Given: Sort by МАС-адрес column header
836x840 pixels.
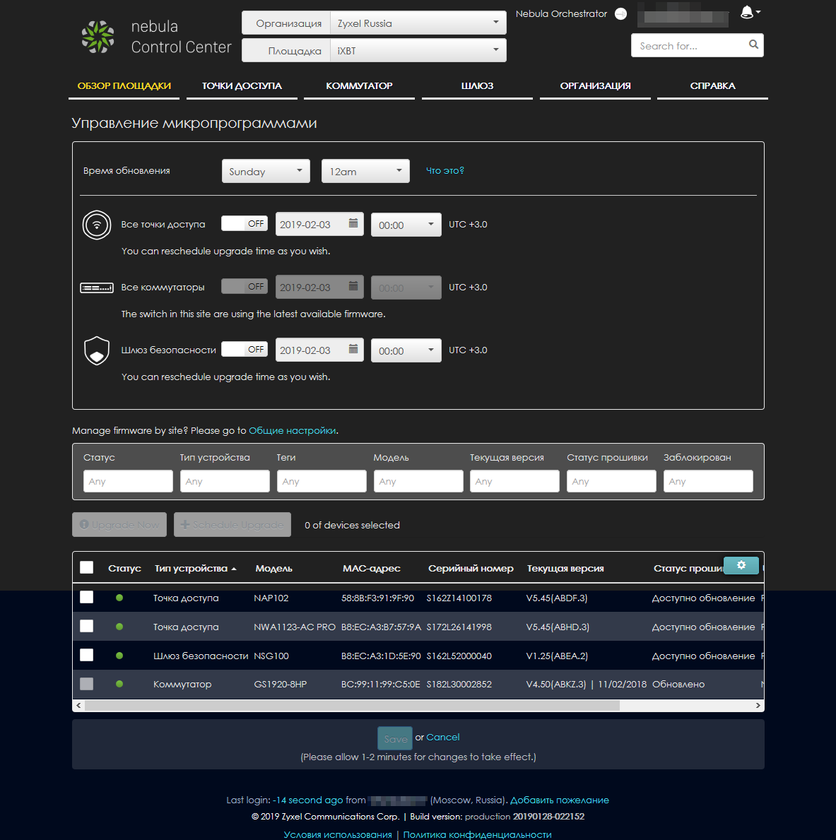Looking at the screenshot, I should point(372,569).
